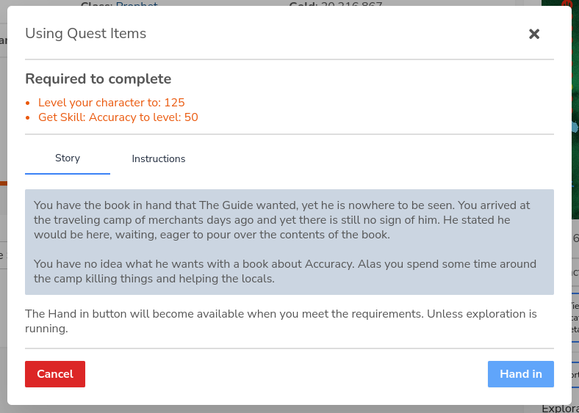Click the Gold amount behind the dialog
The image size is (579, 413).
pos(351,4)
